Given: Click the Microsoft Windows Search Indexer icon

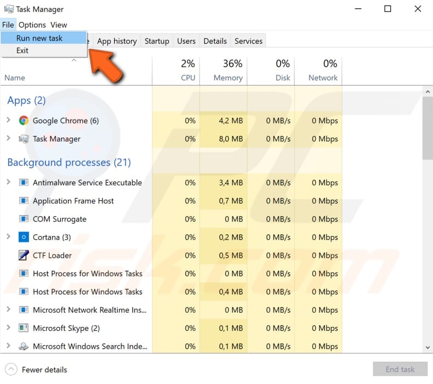Looking at the screenshot, I should pos(24,346).
